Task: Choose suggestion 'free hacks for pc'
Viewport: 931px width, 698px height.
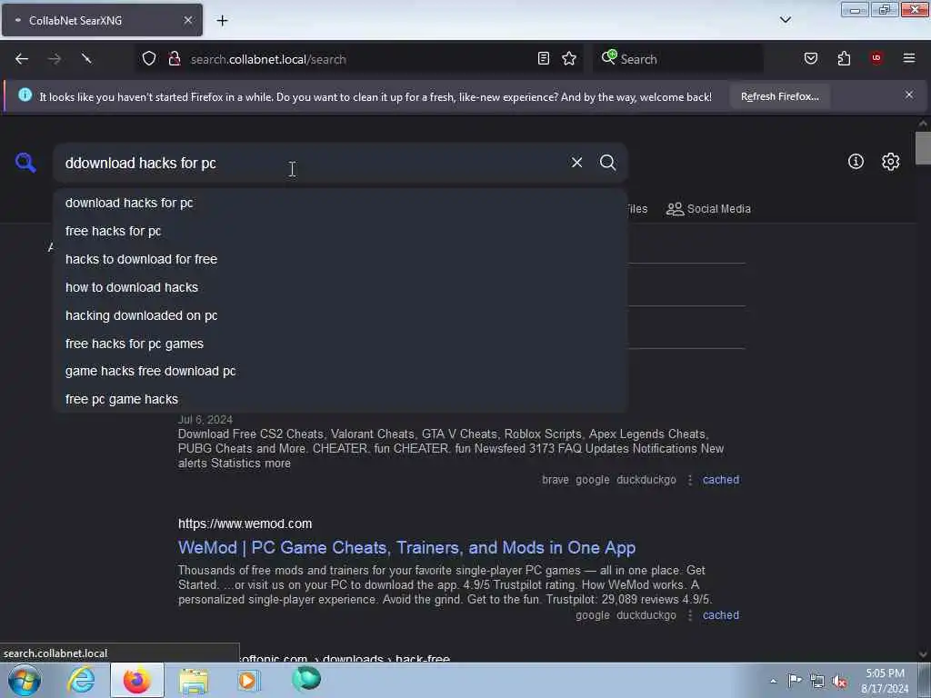Action: click(340, 231)
